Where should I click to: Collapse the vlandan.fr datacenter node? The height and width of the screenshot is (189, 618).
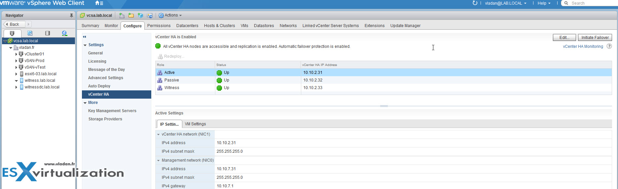[11, 47]
